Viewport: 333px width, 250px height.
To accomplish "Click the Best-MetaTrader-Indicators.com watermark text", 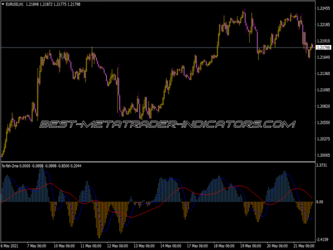I will (x=167, y=124).
